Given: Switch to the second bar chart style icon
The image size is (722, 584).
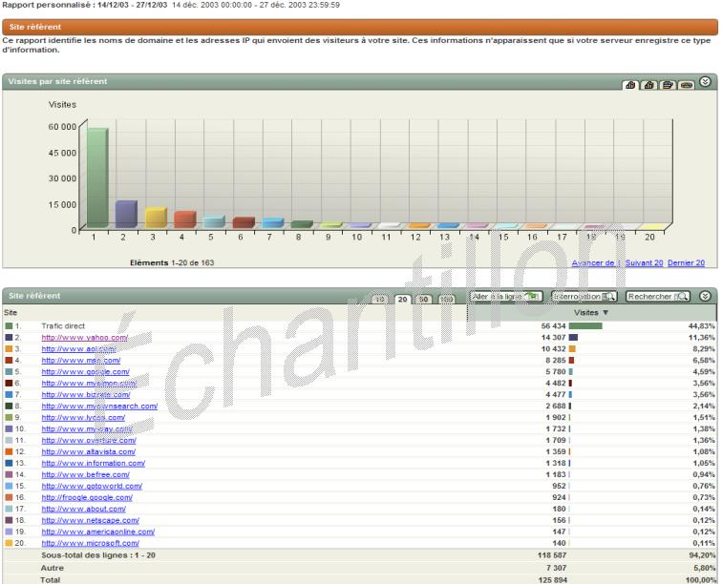Looking at the screenshot, I should pos(648,83).
